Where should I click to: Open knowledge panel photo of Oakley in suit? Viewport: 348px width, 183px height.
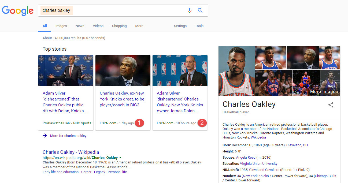tap(302, 58)
